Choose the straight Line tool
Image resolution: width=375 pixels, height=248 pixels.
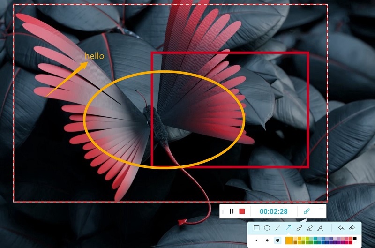278,228
